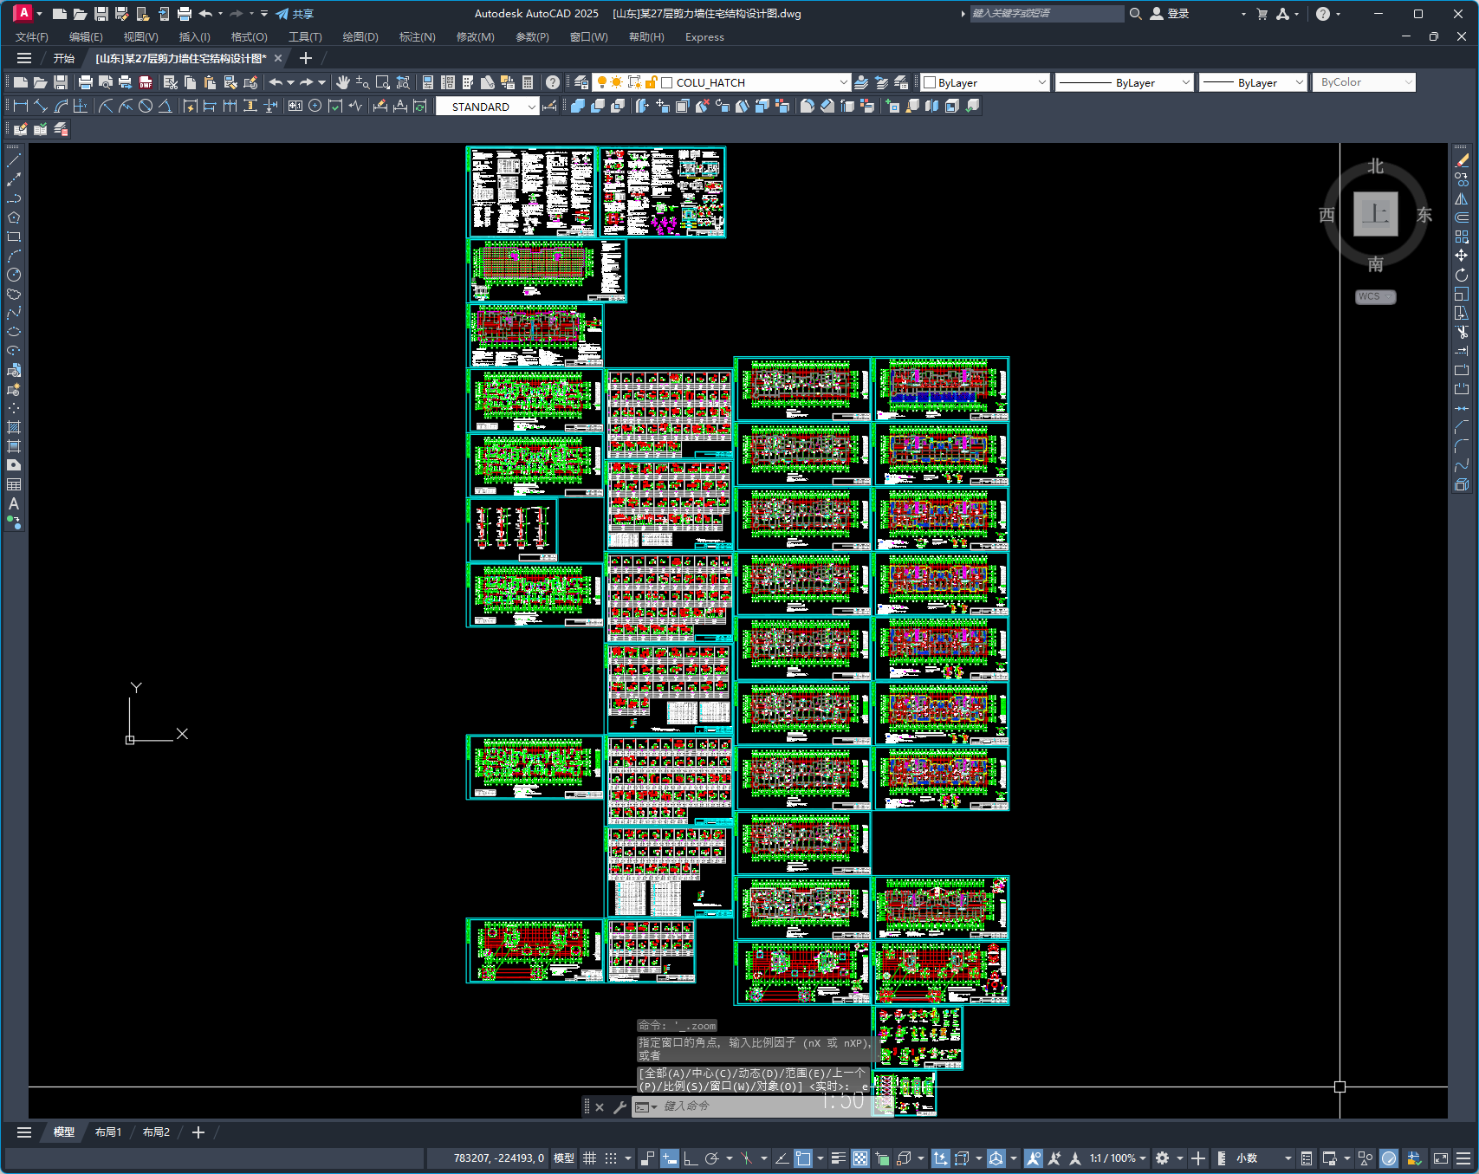1479x1174 pixels.
Task: Select the Rotate tool in modify toolbar
Action: click(1462, 275)
